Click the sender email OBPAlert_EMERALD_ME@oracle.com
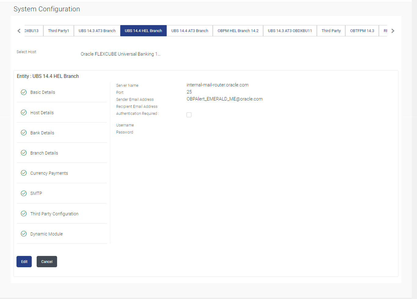Viewport: 417px width, 299px height. 225,99
